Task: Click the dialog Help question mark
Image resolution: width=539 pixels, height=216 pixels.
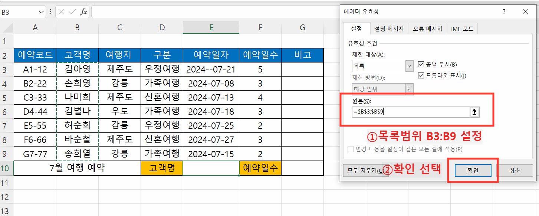Action: (x=504, y=11)
